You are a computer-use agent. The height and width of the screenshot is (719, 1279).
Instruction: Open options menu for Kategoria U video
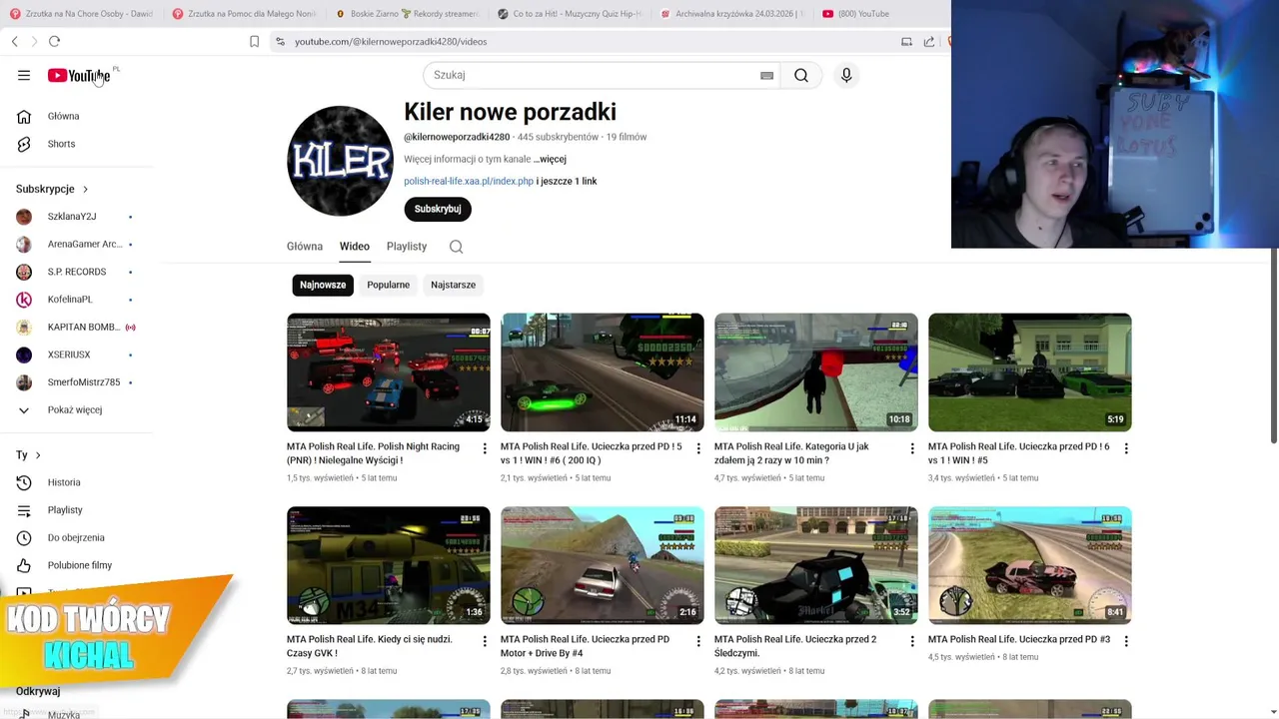click(x=912, y=448)
